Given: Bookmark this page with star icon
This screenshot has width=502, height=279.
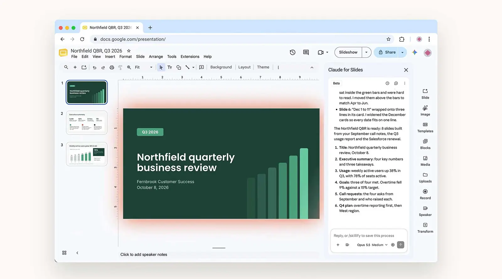Looking at the screenshot, I should click(x=388, y=39).
